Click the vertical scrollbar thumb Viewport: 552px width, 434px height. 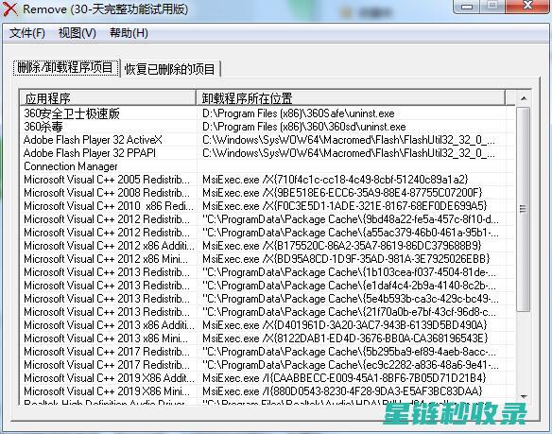(x=524, y=209)
